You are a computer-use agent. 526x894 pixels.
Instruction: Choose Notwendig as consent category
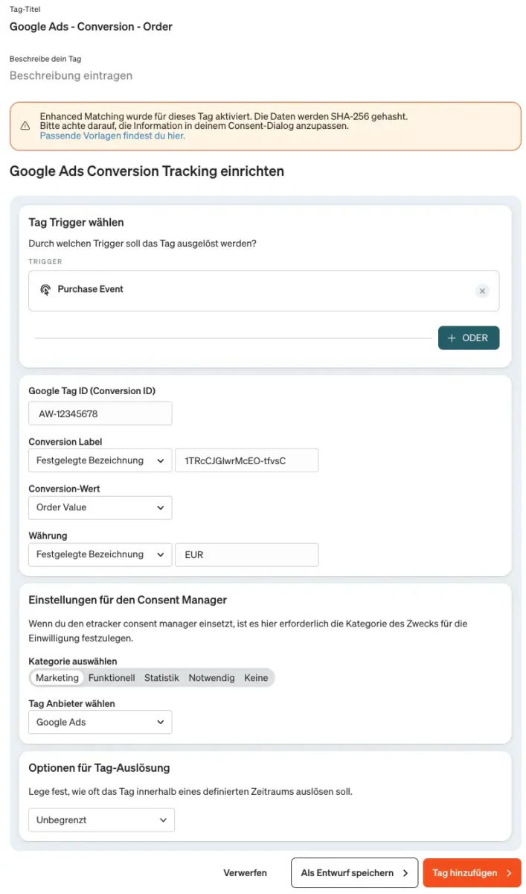[x=211, y=678]
